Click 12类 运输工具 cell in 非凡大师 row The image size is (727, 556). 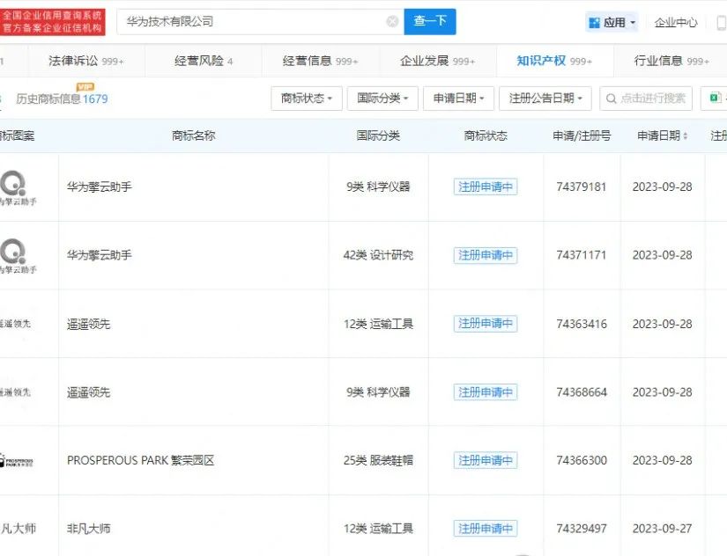378,528
